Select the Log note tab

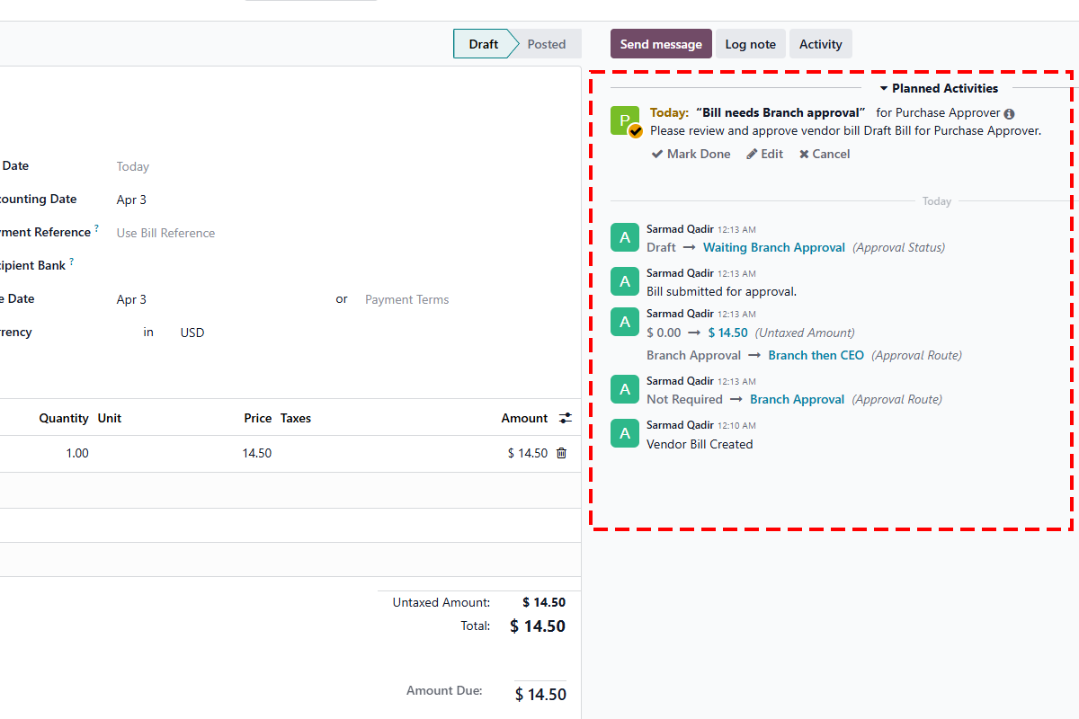pyautogui.click(x=750, y=43)
